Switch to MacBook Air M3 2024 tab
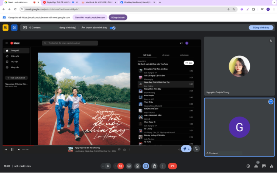277x173 pixels. coord(99,2)
